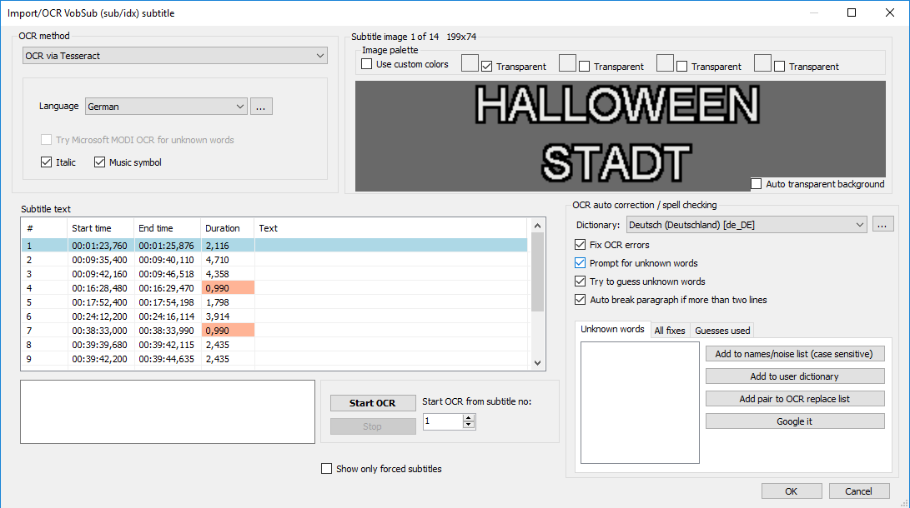Click the Text column header
Screen dimensions: 910x508
(390, 228)
